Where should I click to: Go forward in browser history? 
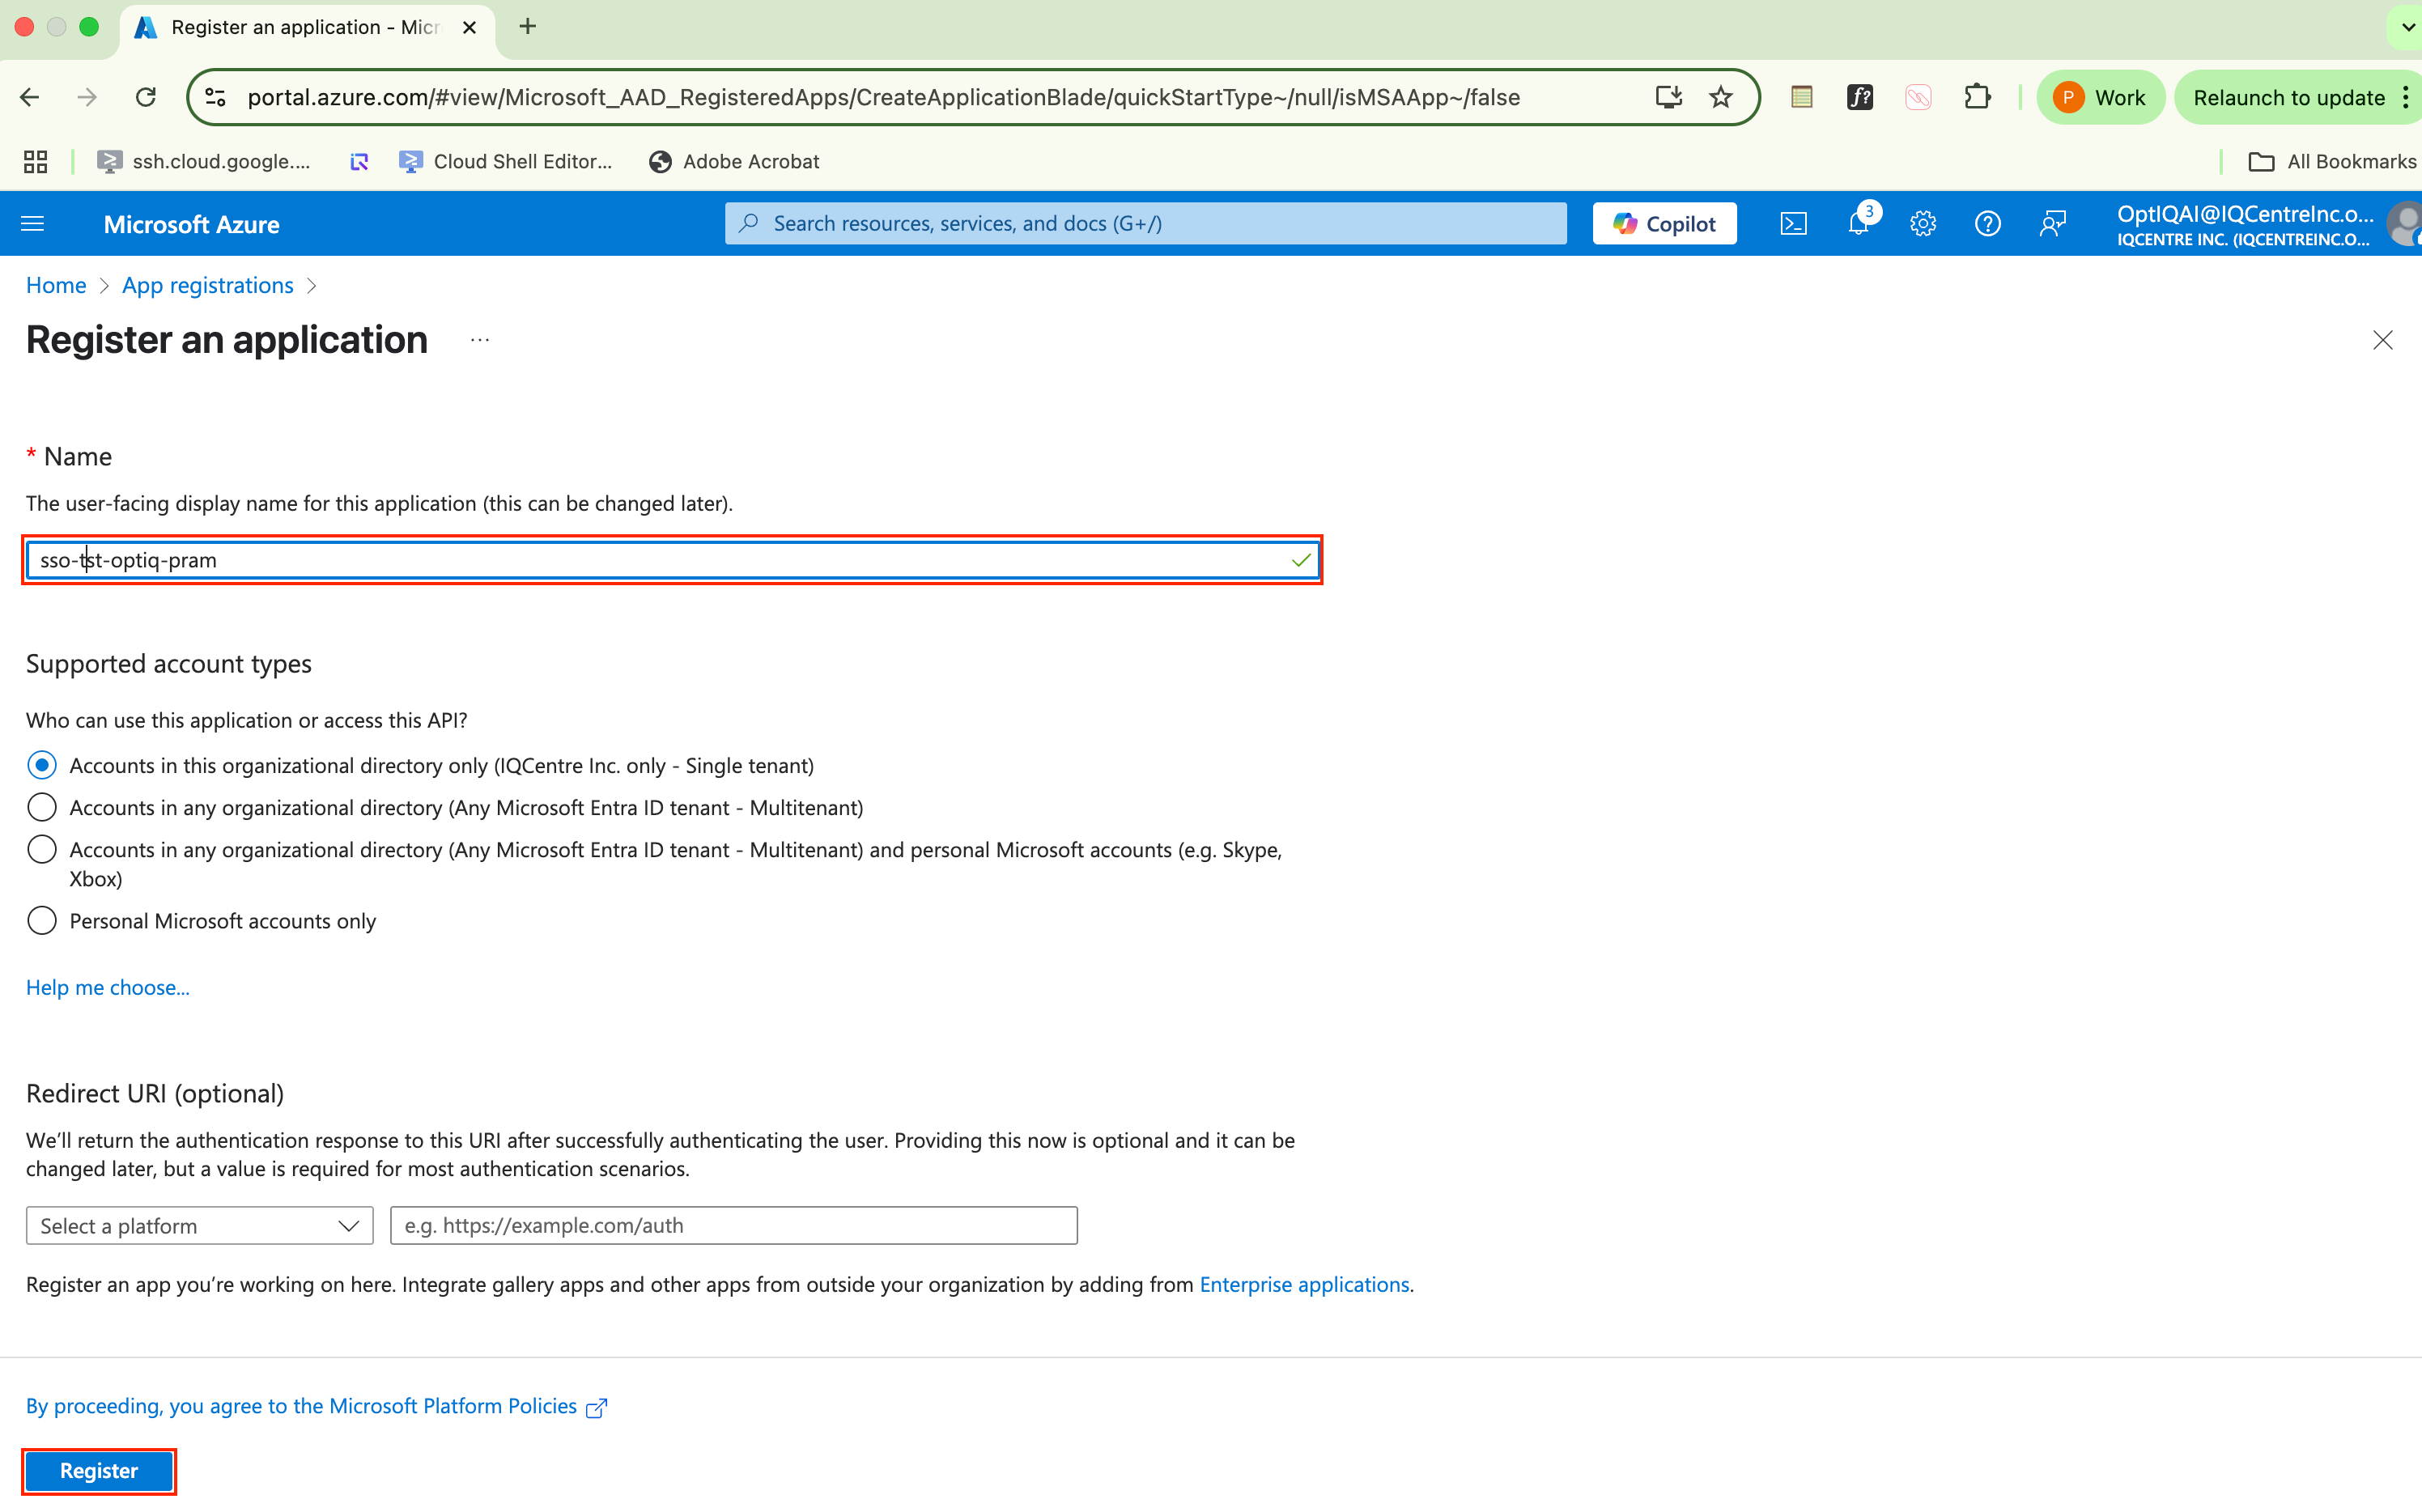(87, 97)
